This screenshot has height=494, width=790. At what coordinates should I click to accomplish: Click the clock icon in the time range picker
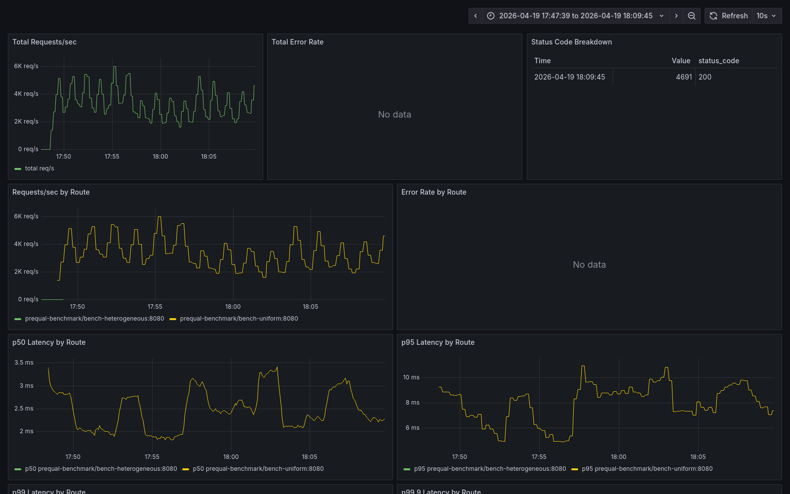(490, 15)
